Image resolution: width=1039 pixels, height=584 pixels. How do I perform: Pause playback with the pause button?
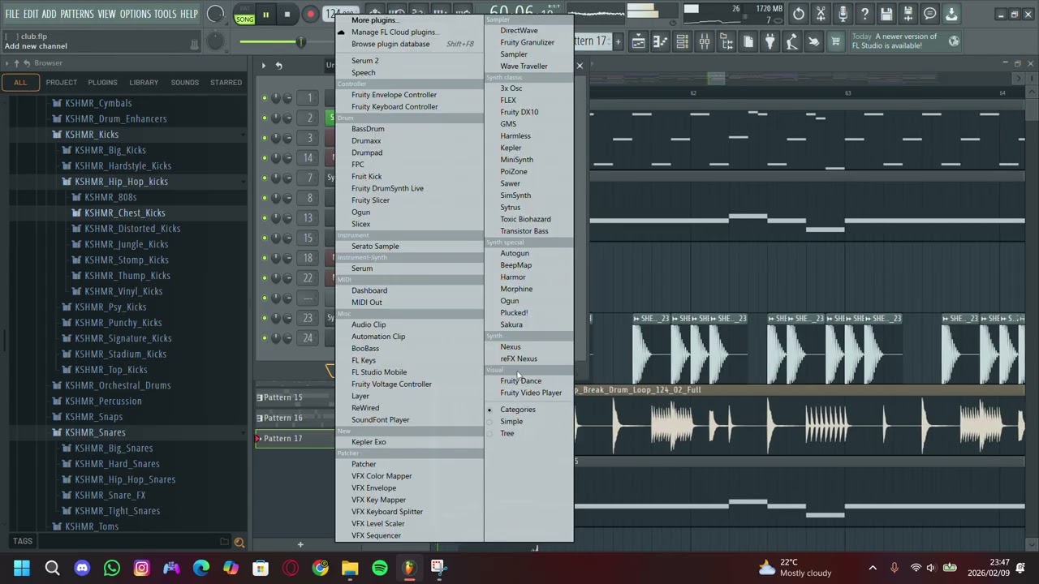(265, 15)
